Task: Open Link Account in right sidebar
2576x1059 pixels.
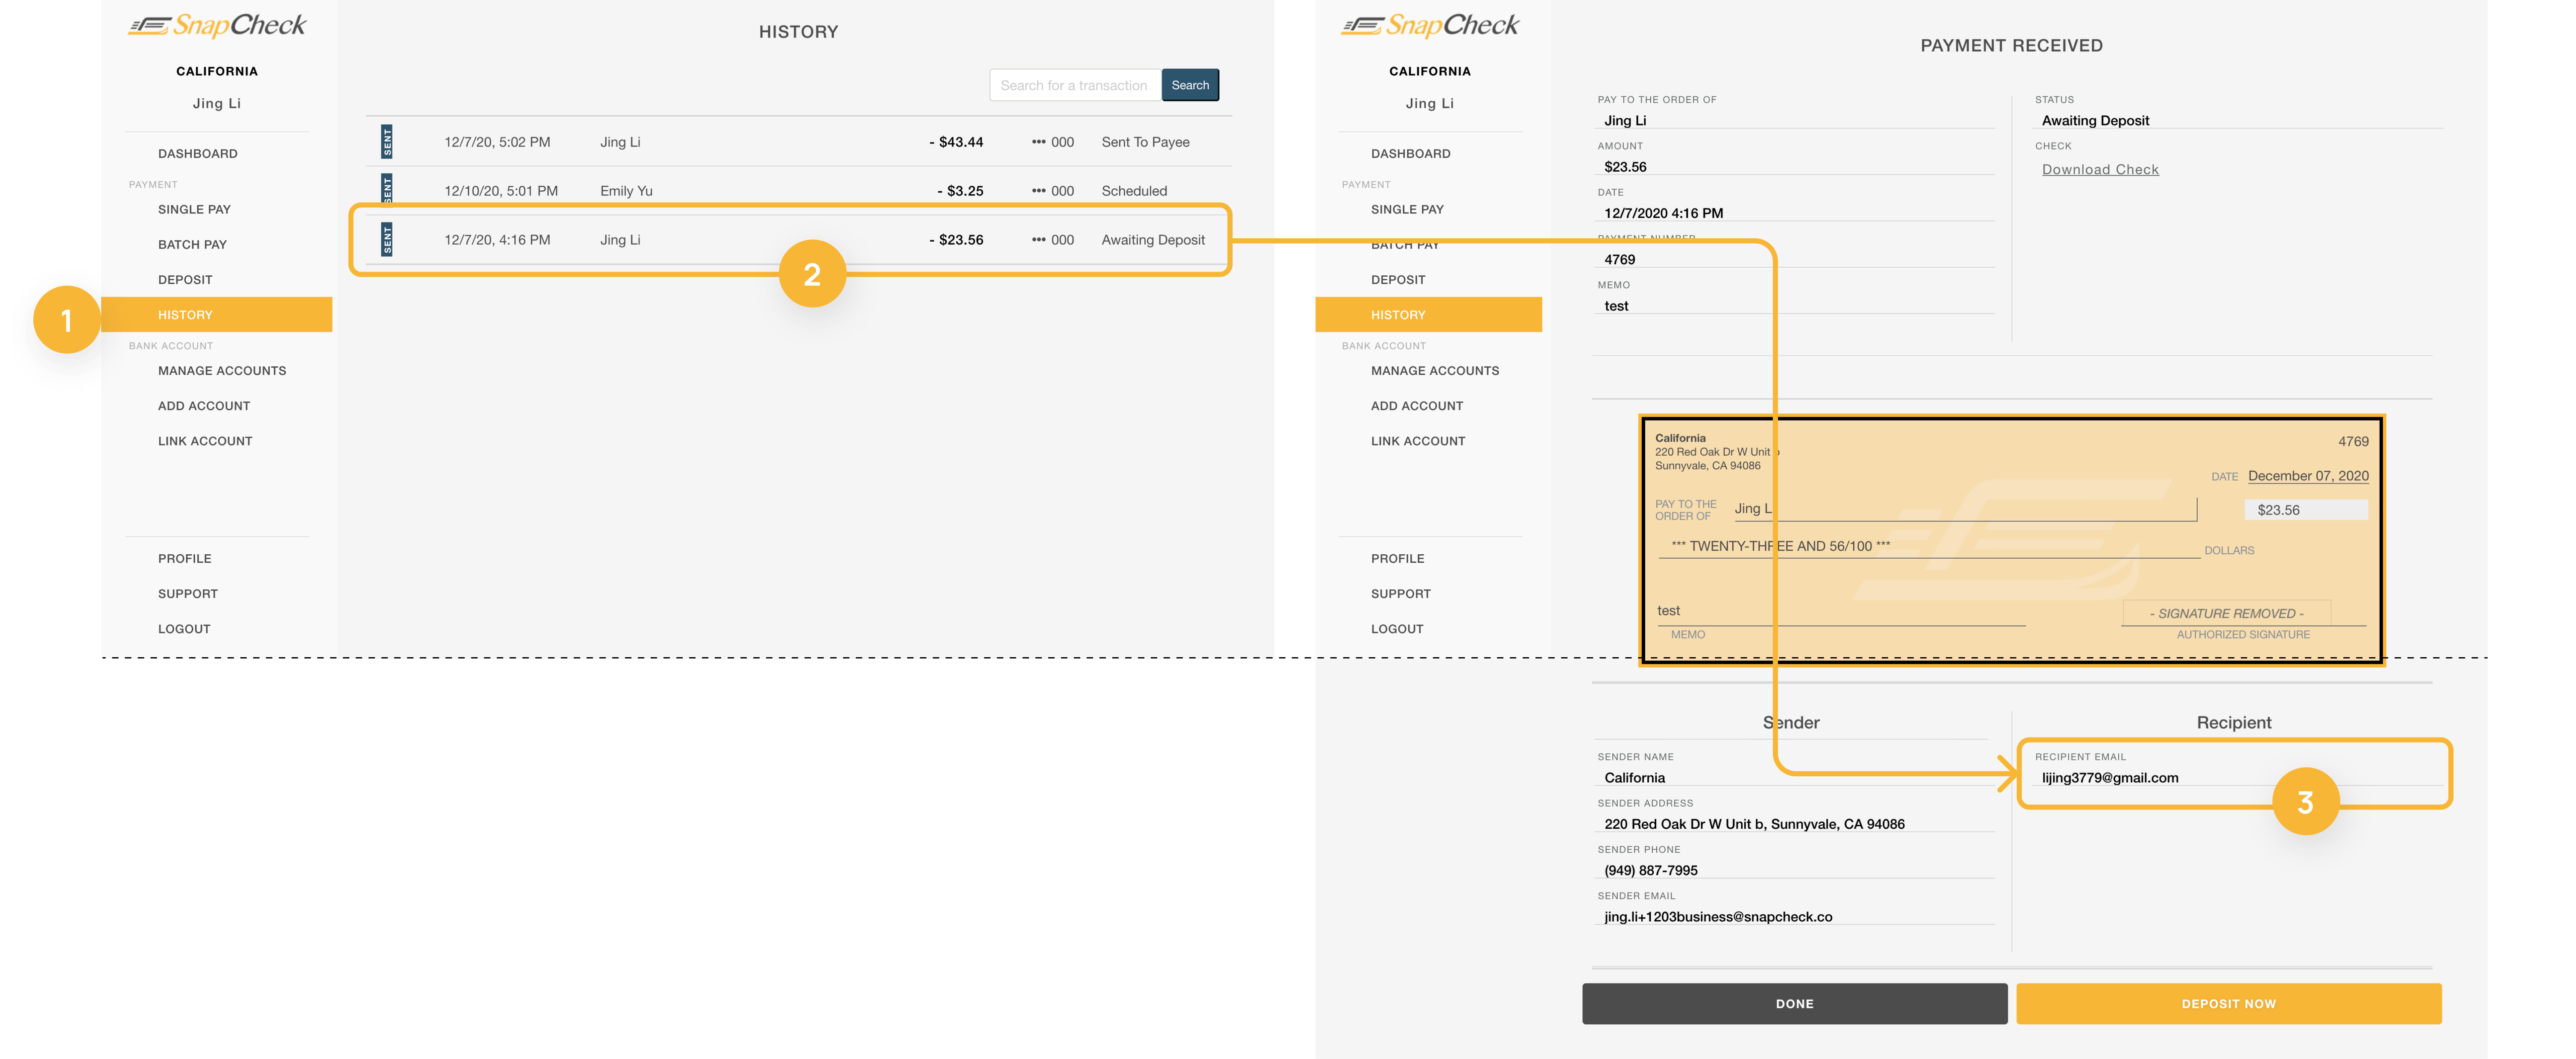Action: tap(1417, 441)
